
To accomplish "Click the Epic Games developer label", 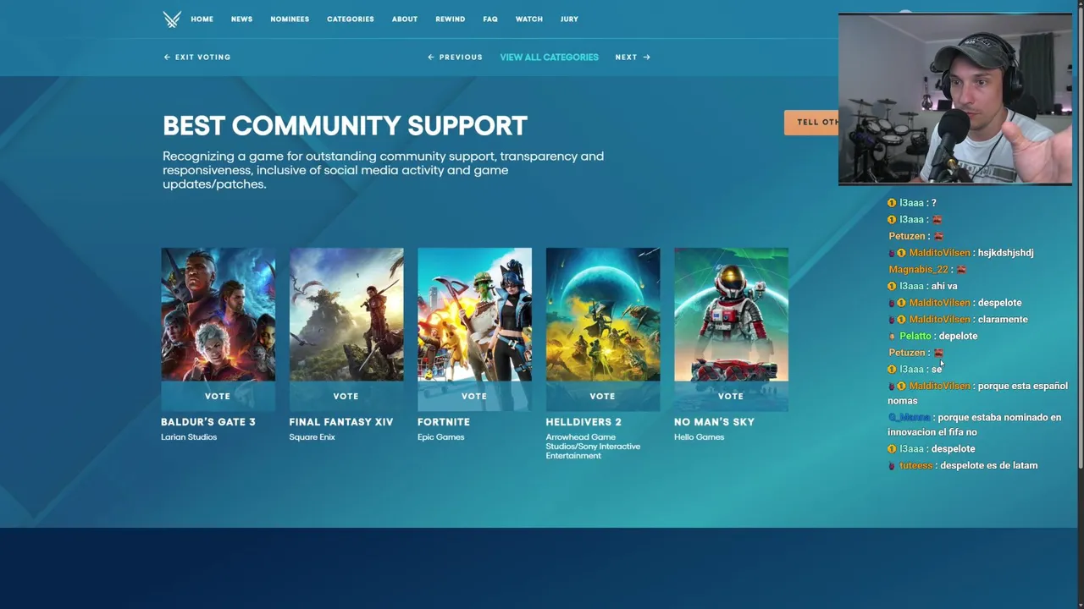I will 441,437.
